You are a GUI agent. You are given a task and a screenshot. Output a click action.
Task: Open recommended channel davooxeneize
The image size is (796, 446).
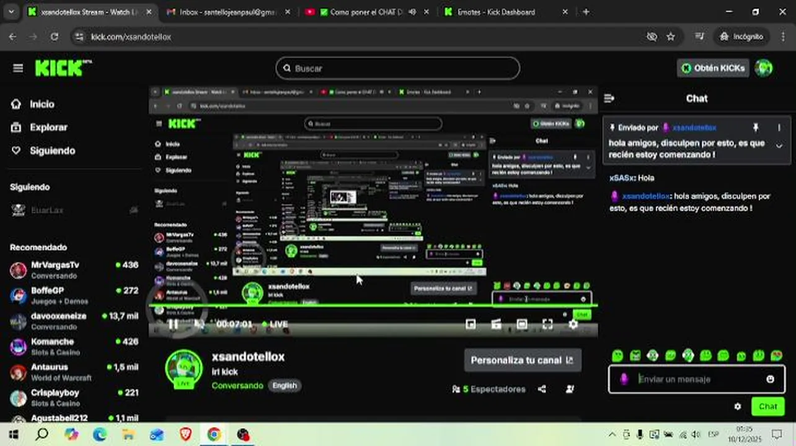pyautogui.click(x=74, y=321)
